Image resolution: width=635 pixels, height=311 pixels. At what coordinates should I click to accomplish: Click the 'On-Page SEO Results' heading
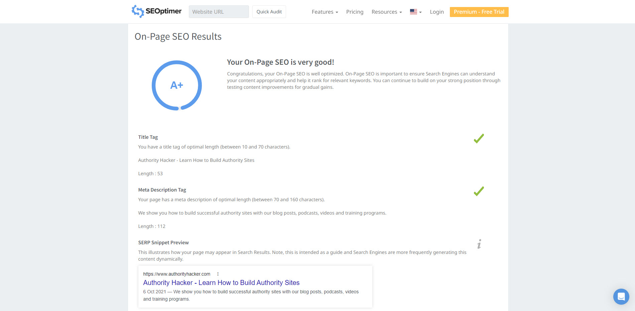tap(178, 36)
